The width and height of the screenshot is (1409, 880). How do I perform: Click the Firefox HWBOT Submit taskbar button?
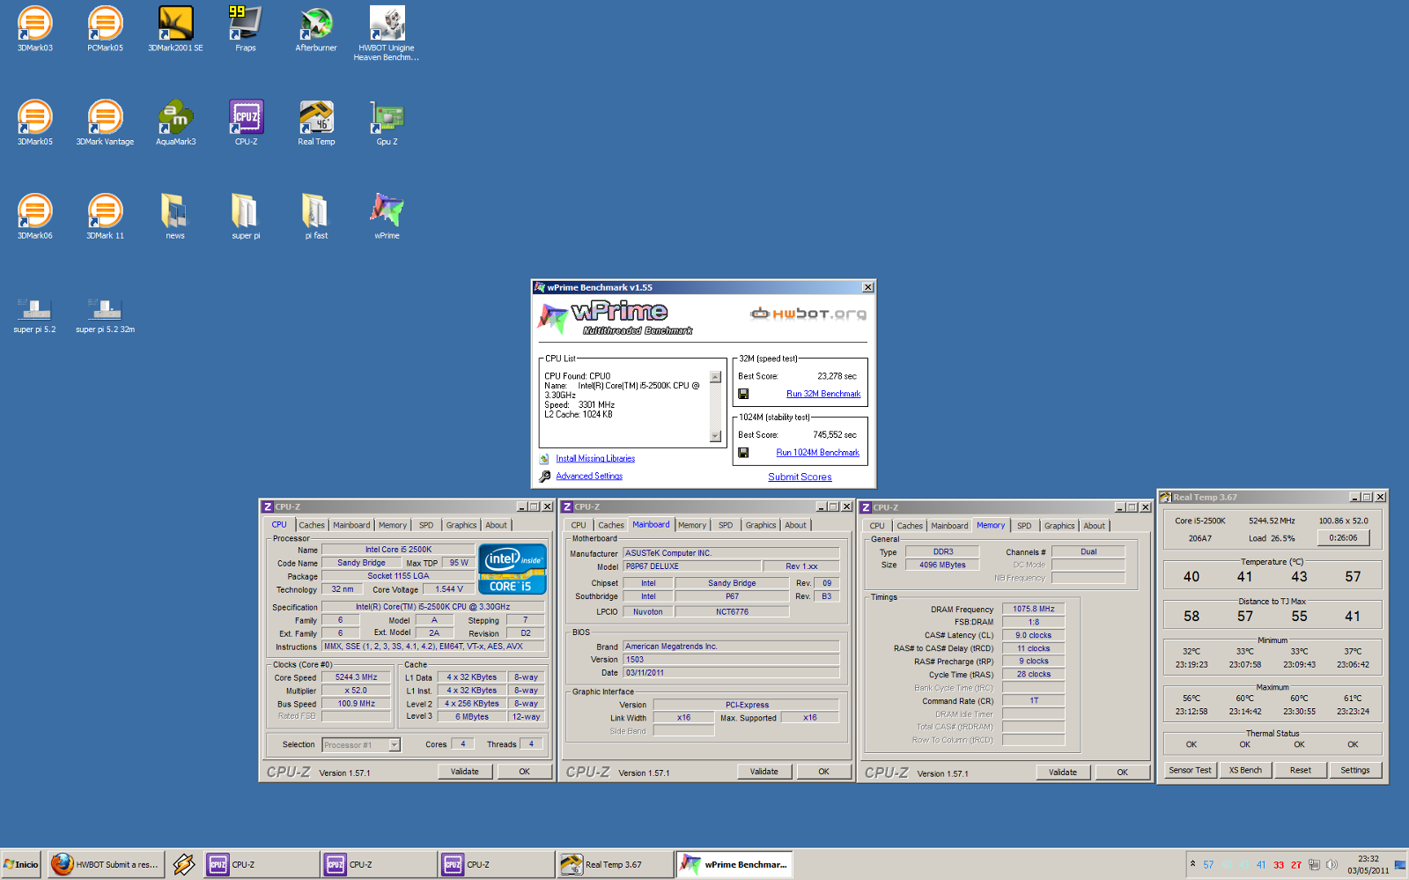click(x=105, y=864)
